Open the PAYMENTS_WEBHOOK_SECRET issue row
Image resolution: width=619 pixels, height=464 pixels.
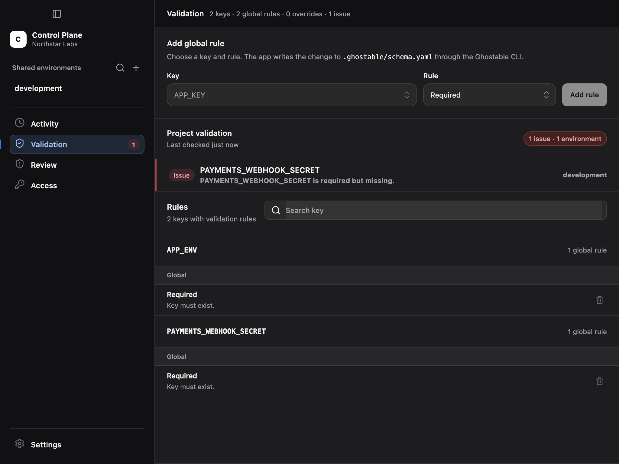pos(387,175)
